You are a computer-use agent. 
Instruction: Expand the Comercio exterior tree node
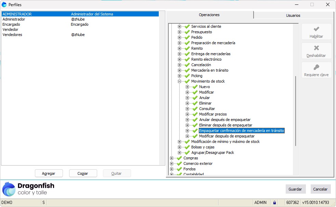click(x=171, y=163)
